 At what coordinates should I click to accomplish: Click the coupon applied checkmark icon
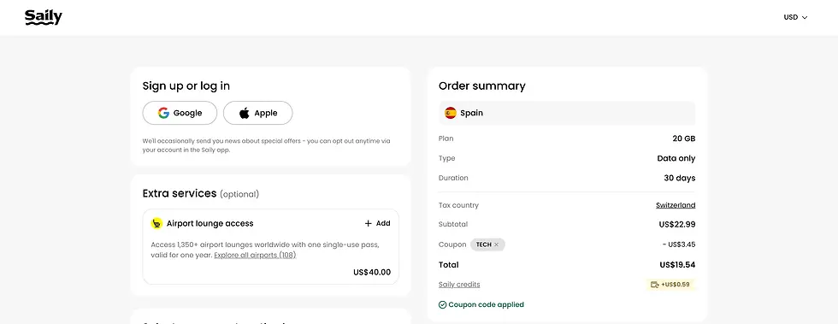click(443, 304)
